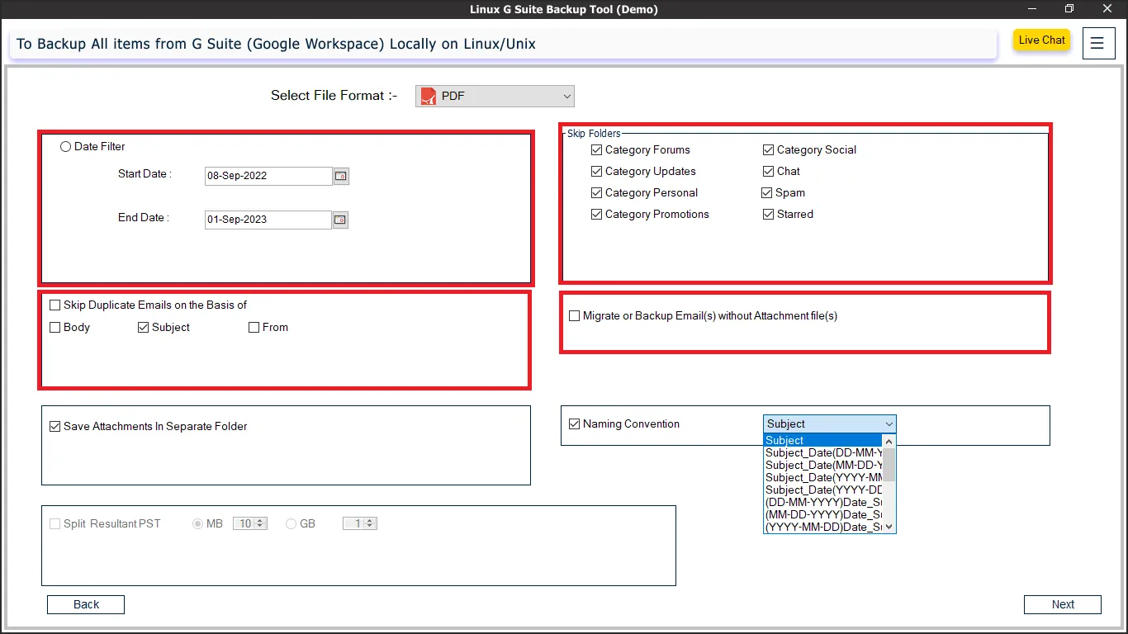Open Start Date calendar picker
The height and width of the screenshot is (634, 1128).
341,176
